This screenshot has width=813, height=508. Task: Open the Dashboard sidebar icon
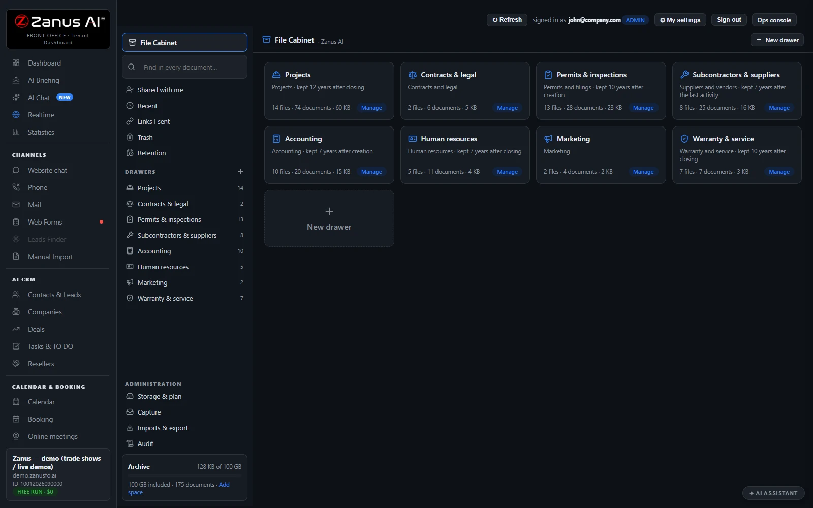tap(16, 63)
